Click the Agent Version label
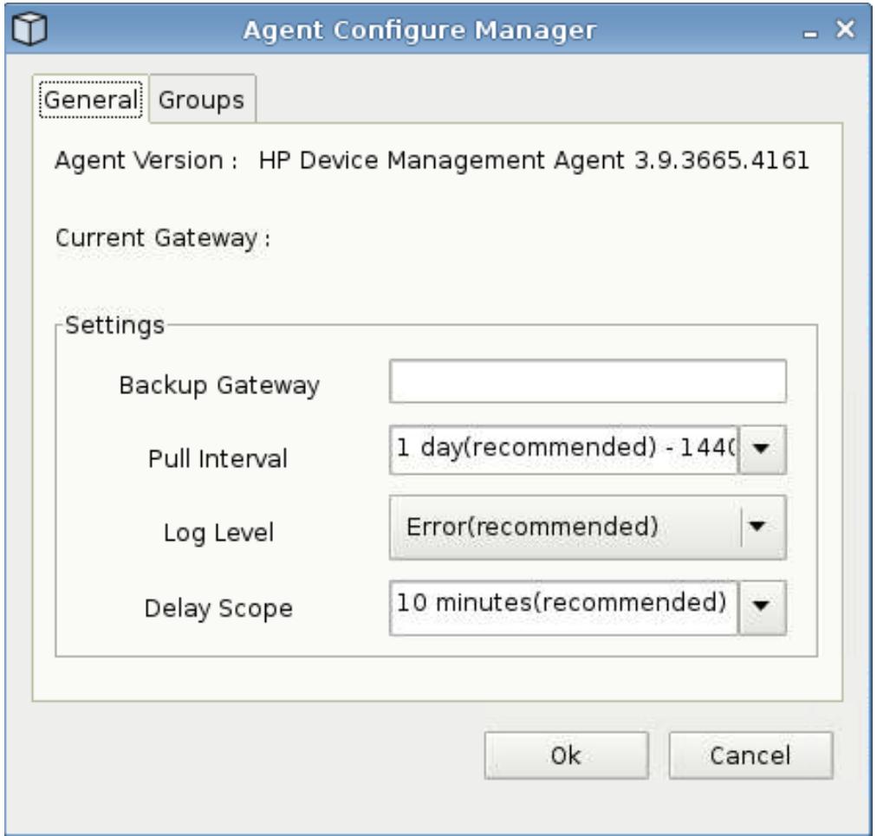The width and height of the screenshot is (877, 836). (x=146, y=161)
